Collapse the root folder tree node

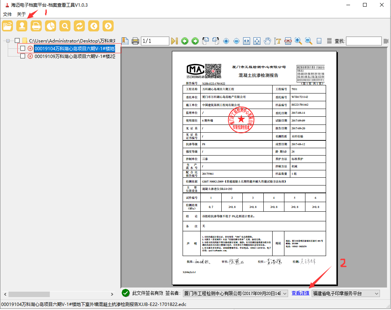click(8, 41)
